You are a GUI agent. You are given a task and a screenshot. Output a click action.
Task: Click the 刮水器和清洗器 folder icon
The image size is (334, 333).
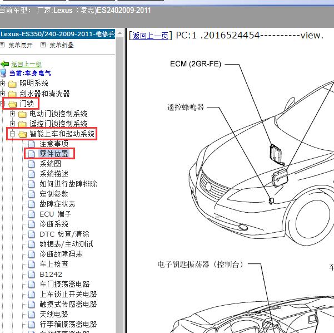tap(12, 94)
